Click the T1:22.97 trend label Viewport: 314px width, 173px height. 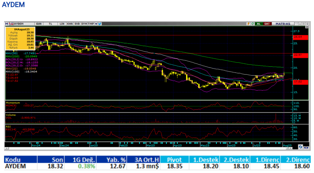(x=12, y=75)
